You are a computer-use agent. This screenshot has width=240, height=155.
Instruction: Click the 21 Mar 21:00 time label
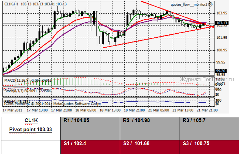coord(207,110)
